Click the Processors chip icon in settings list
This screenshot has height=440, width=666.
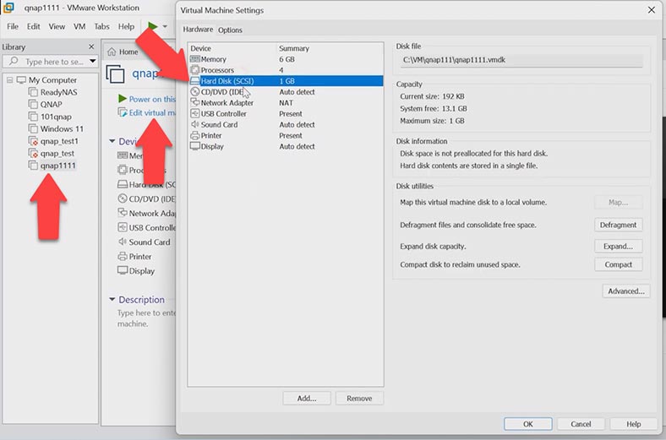click(x=195, y=69)
